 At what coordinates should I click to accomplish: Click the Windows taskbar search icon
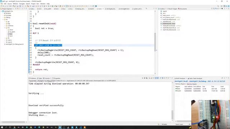[6, 128]
